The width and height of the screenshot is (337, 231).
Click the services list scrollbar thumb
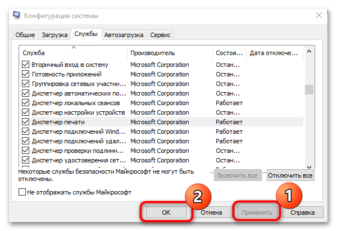coord(309,89)
